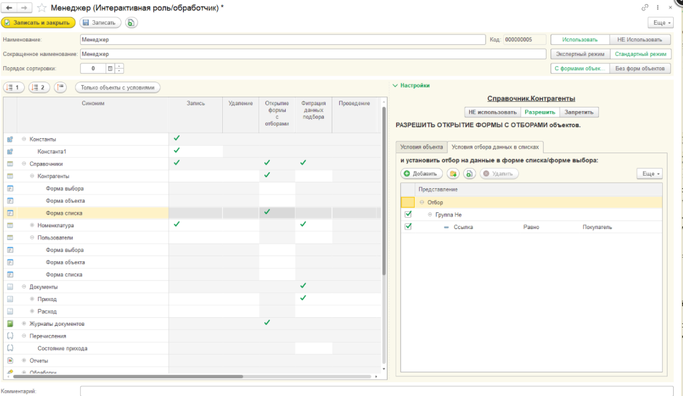Collapse the Настройки section
This screenshot has width=683, height=396.
click(395, 86)
